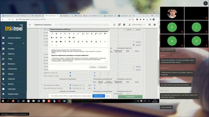The width and height of the screenshot is (209, 117).
Task: Click inside the template text editing area
Action: [x=79, y=55]
